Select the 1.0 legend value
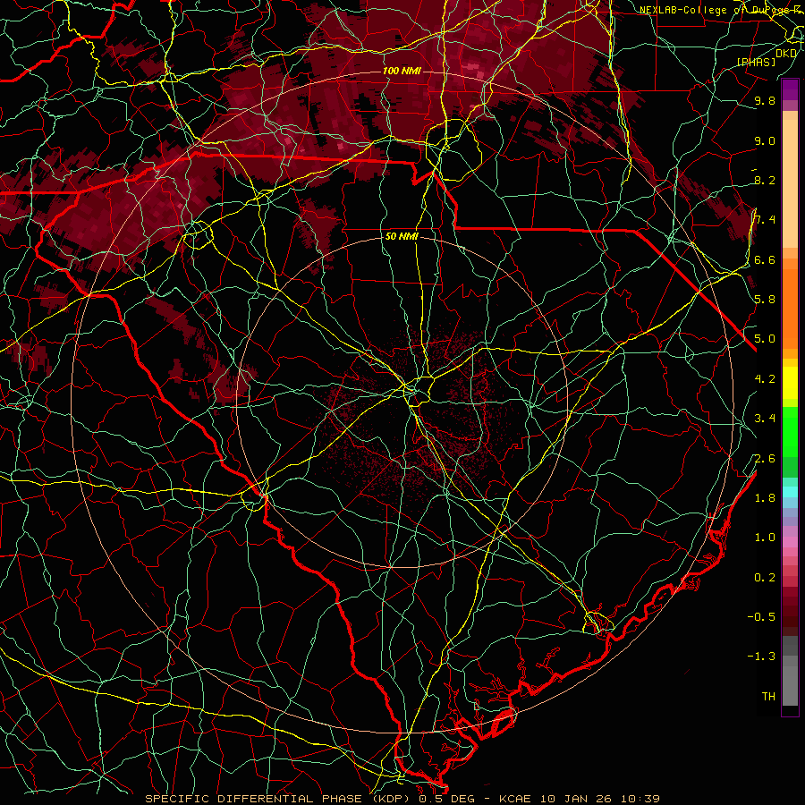805x805 pixels. point(765,538)
